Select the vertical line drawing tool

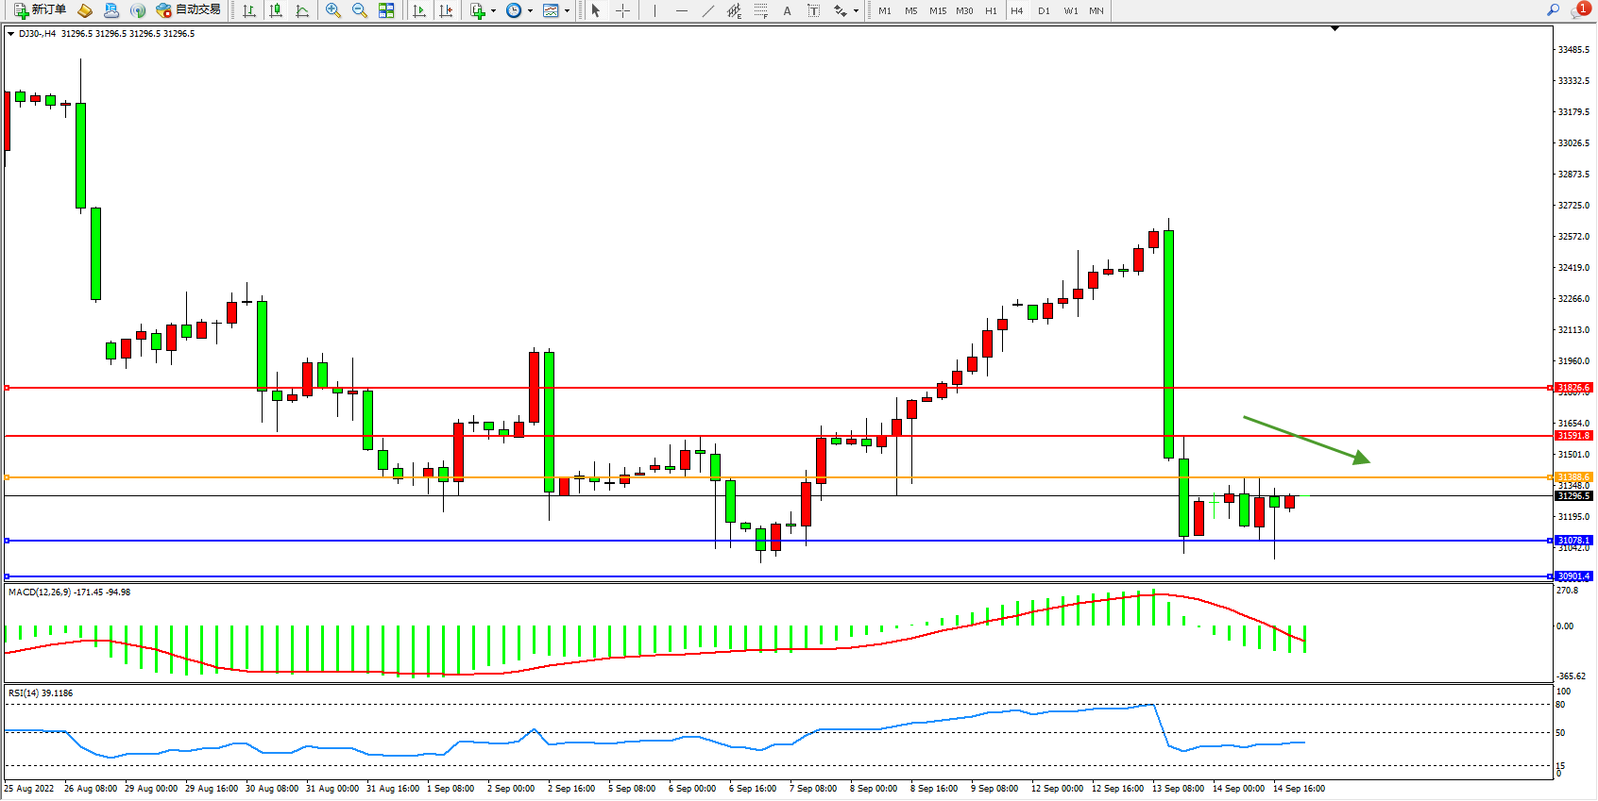(654, 10)
